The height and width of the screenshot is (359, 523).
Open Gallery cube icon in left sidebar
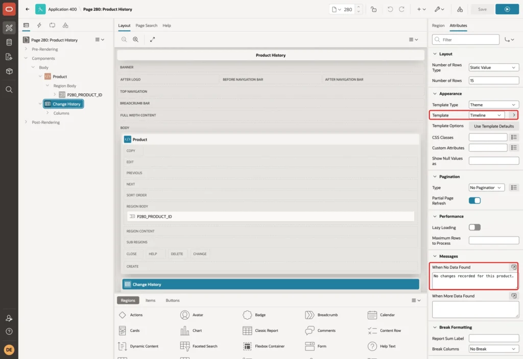9,71
